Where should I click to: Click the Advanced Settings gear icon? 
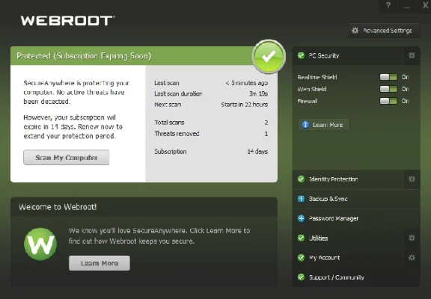[355, 31]
